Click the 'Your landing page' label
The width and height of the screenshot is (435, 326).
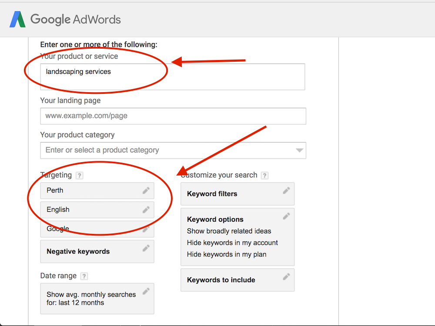click(x=70, y=101)
